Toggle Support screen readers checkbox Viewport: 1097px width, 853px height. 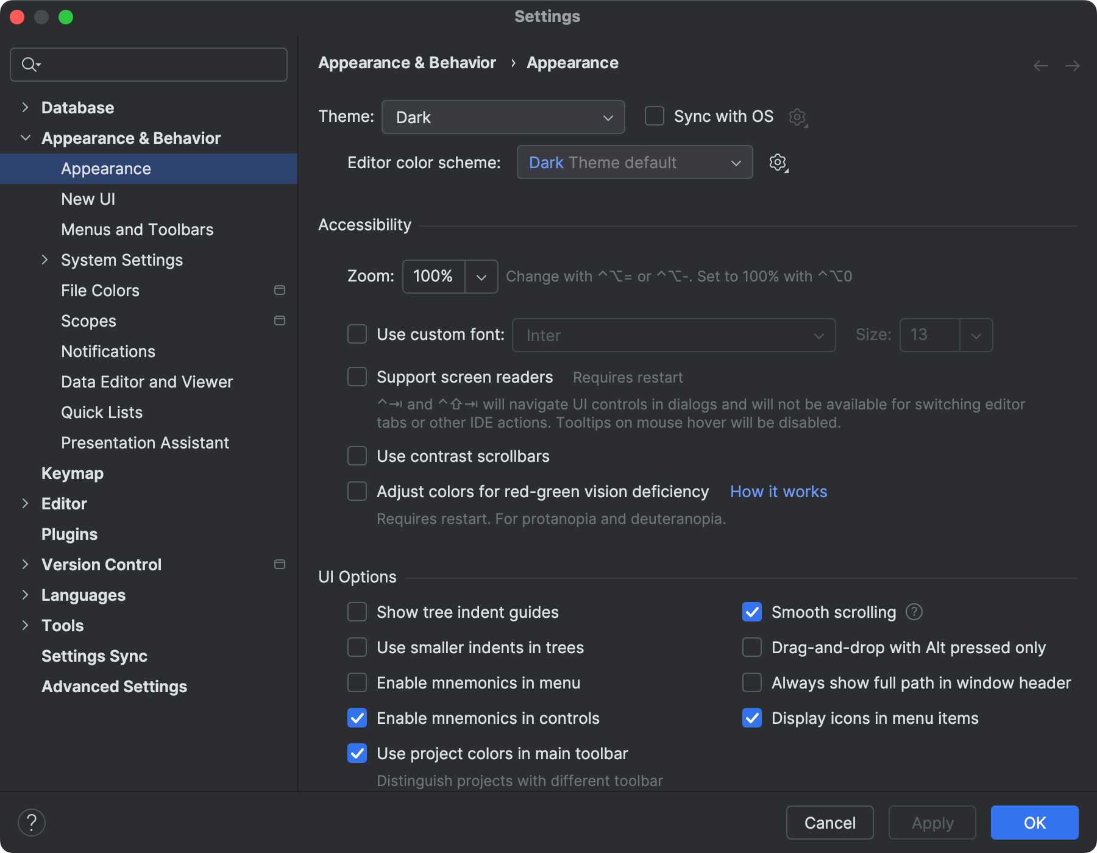(357, 377)
